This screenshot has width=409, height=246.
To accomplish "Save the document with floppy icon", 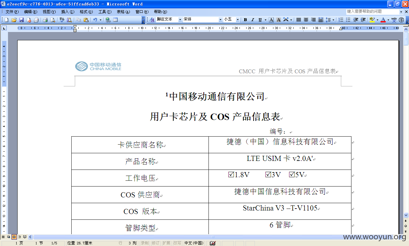I will [21, 20].
